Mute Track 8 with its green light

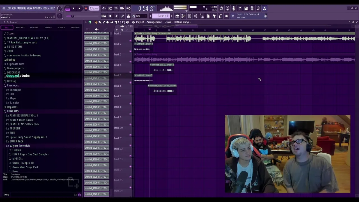(x=130, y=114)
